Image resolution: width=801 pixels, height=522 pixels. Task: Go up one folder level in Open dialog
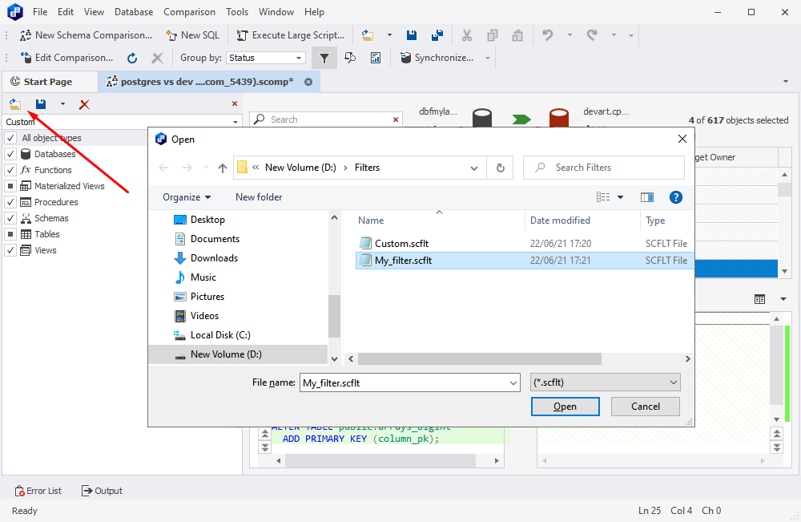pyautogui.click(x=222, y=168)
